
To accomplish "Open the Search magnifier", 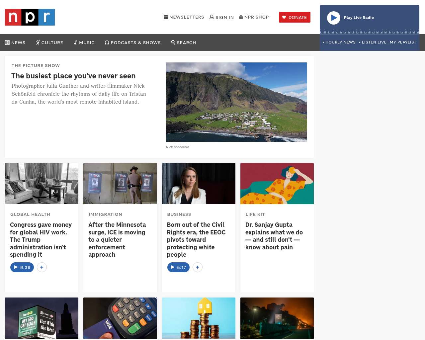I will click(184, 42).
